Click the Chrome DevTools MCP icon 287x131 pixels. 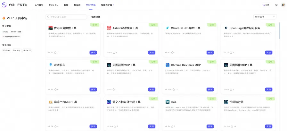tap(168, 65)
